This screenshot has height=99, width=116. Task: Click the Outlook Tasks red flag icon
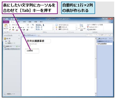point(88,27)
